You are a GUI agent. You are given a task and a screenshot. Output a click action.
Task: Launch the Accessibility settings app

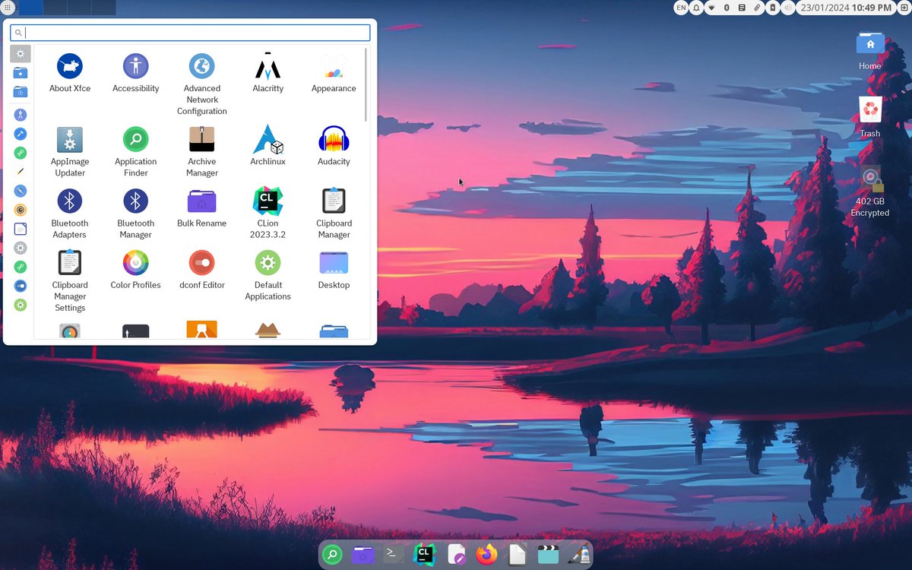coord(136,74)
